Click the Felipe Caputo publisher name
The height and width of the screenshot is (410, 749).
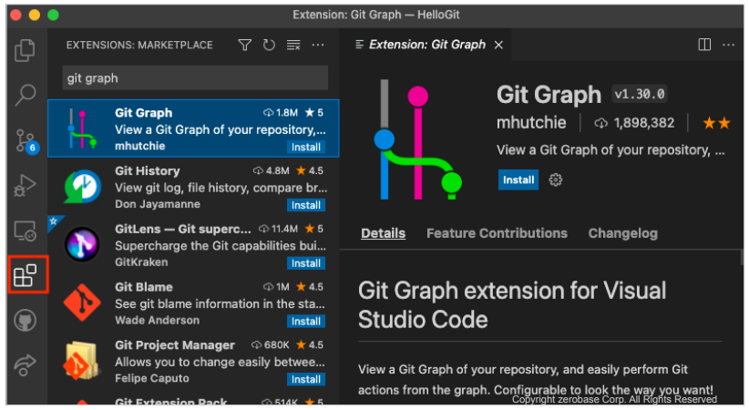[x=152, y=378]
